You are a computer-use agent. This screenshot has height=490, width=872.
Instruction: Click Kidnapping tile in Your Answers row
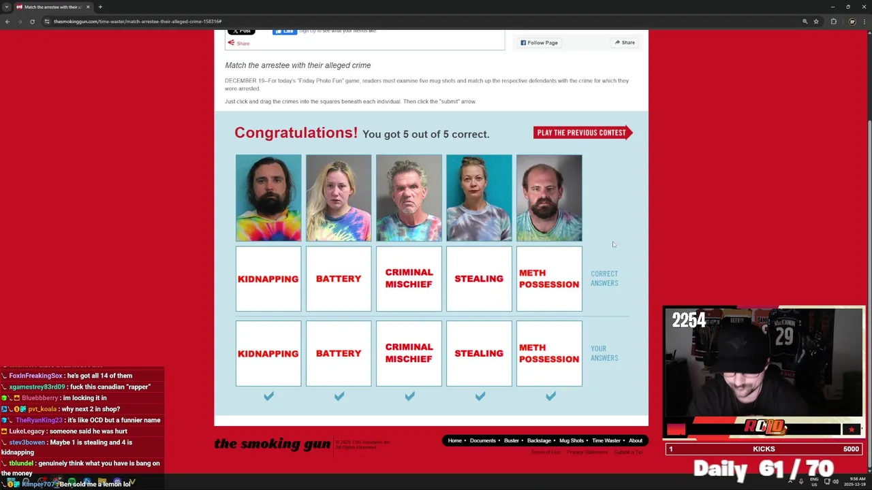pyautogui.click(x=268, y=354)
